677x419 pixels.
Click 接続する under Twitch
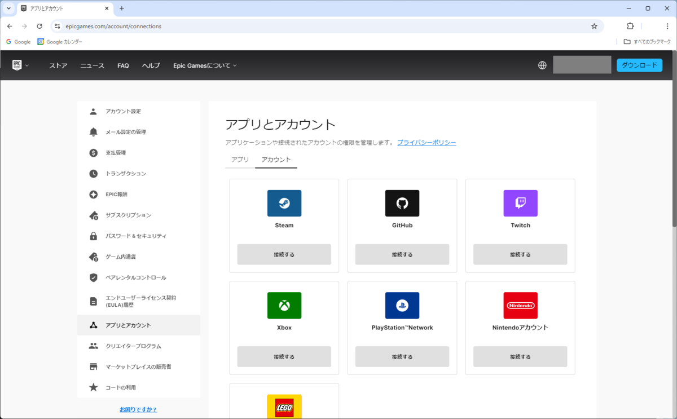(x=520, y=254)
